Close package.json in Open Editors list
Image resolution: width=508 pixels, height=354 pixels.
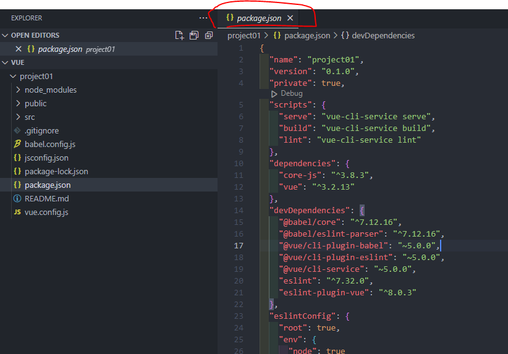click(19, 49)
